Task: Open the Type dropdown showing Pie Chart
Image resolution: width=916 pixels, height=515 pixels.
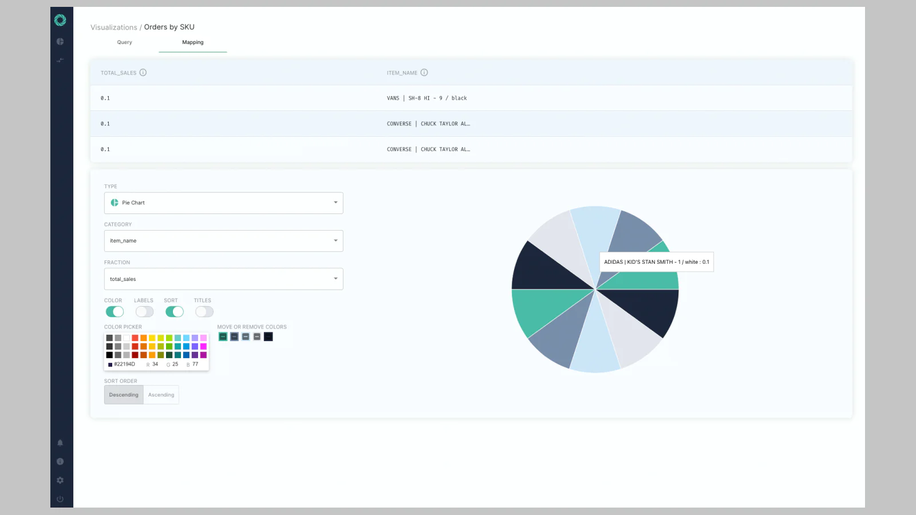Action: (x=223, y=203)
